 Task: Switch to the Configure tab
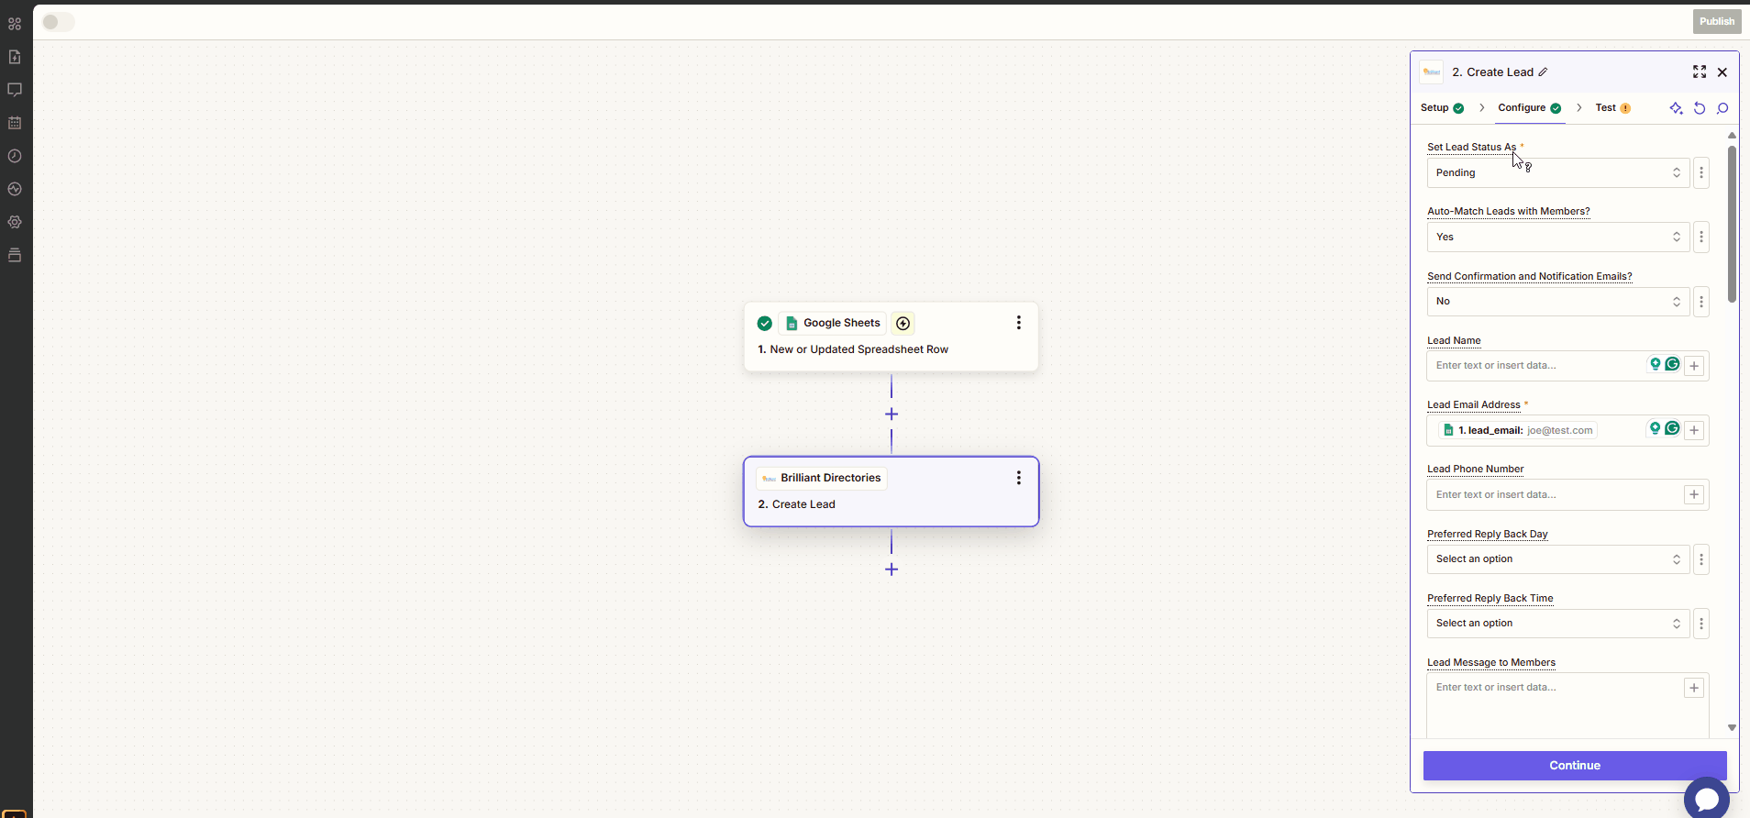1530,108
